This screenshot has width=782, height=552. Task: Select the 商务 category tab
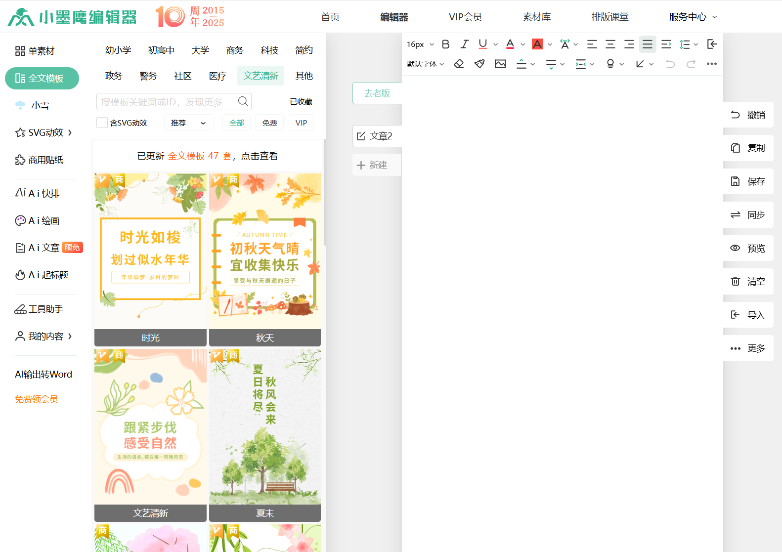tap(235, 50)
